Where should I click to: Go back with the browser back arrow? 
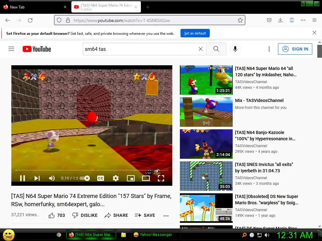coord(8,20)
